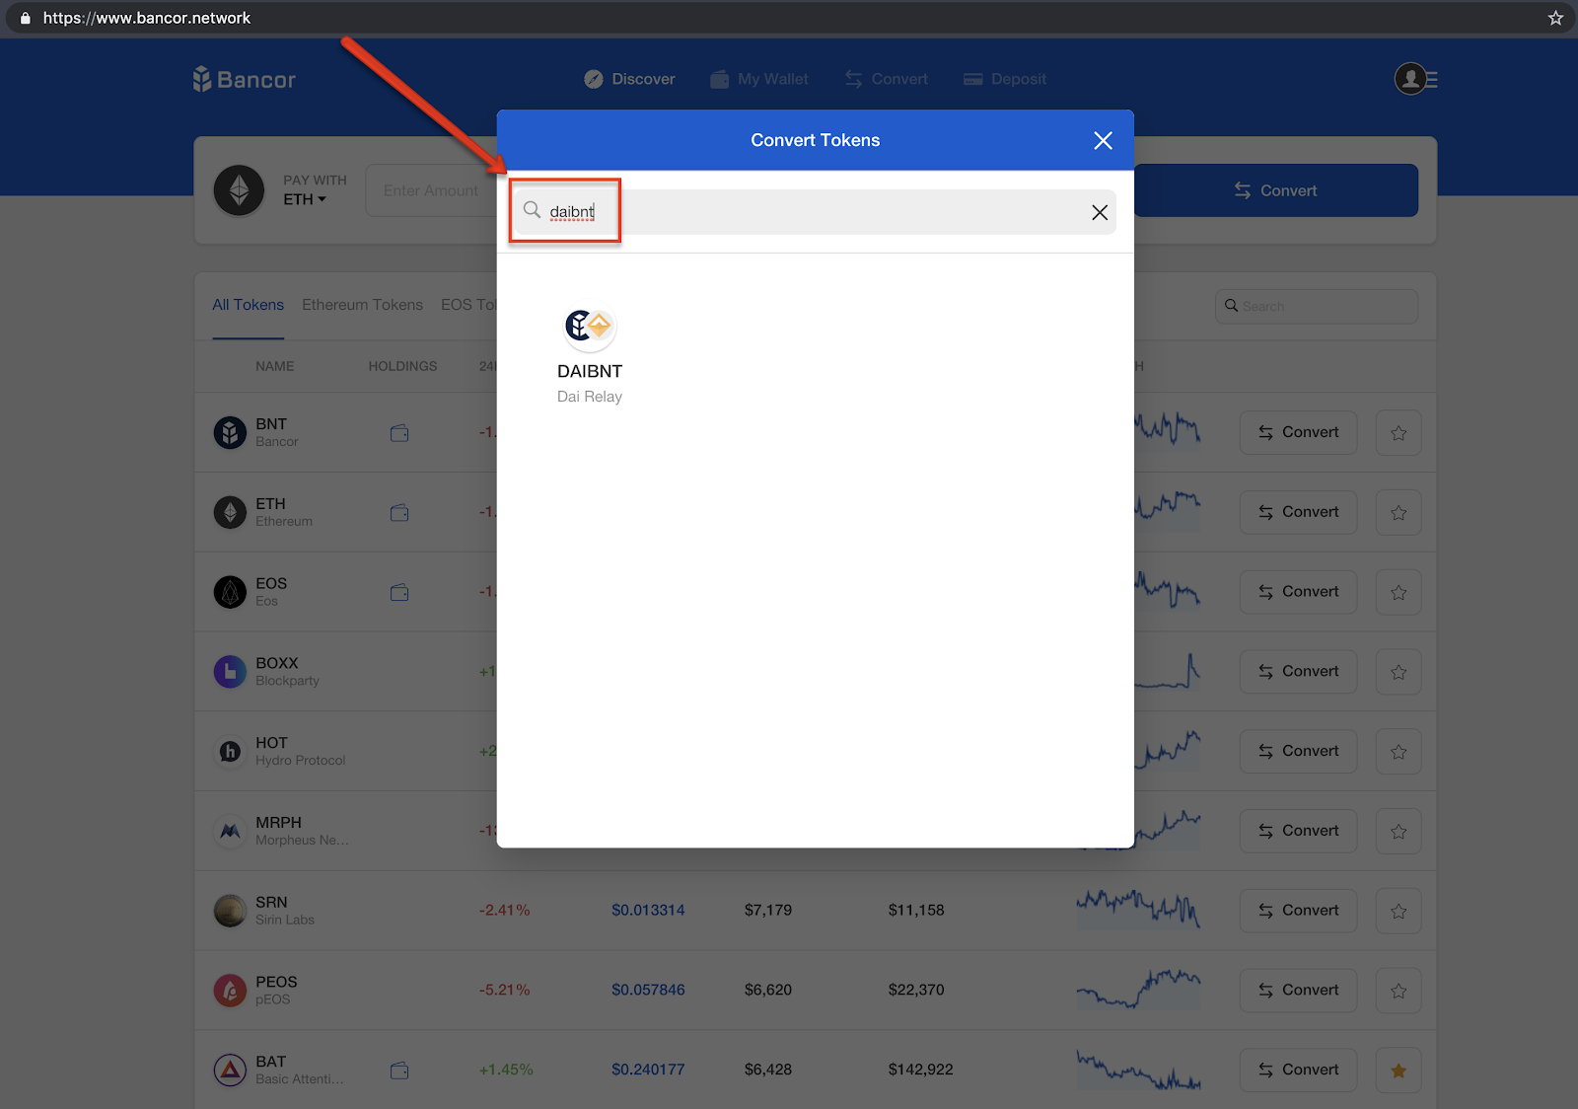This screenshot has height=1109, width=1578.
Task: Click the PEOS token logo
Action: click(x=230, y=991)
